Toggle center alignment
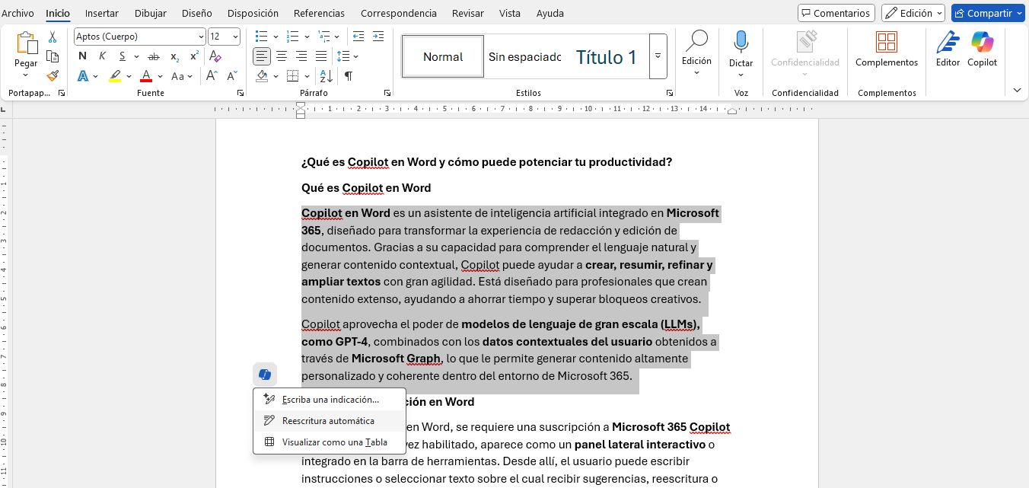Image resolution: width=1029 pixels, height=488 pixels. coord(282,56)
